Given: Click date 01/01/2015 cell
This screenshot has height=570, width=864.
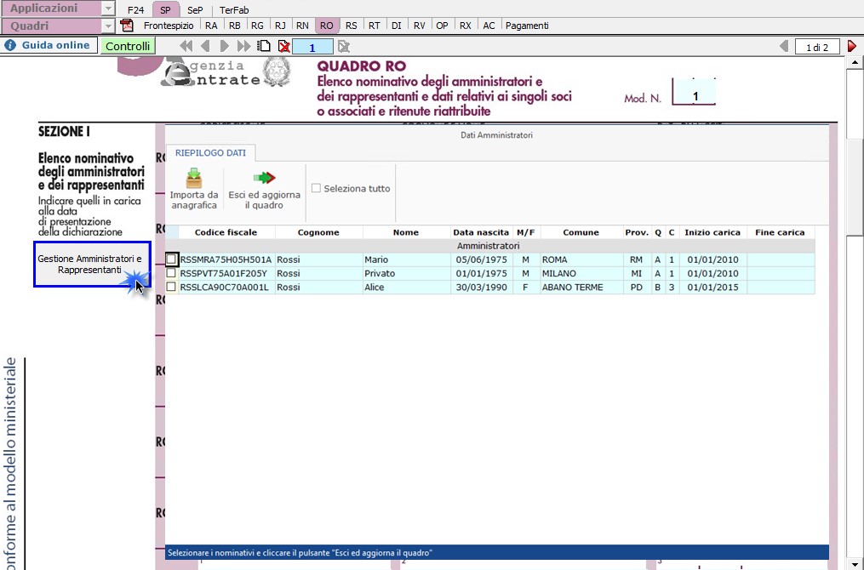Looking at the screenshot, I should [x=712, y=287].
